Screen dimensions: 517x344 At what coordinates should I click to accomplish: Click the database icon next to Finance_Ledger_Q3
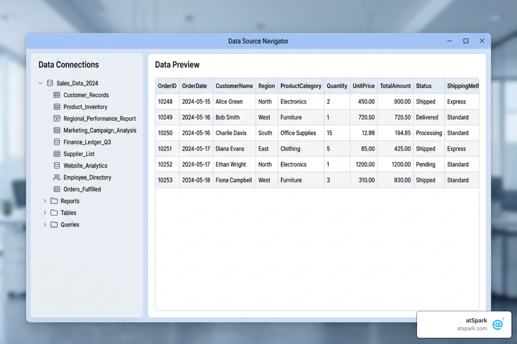coord(57,142)
